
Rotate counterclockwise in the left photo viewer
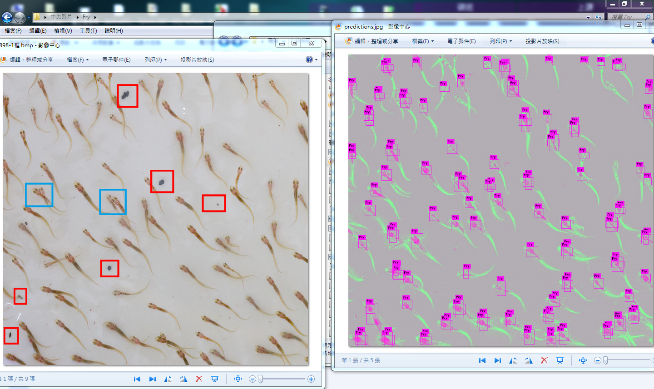click(x=168, y=379)
